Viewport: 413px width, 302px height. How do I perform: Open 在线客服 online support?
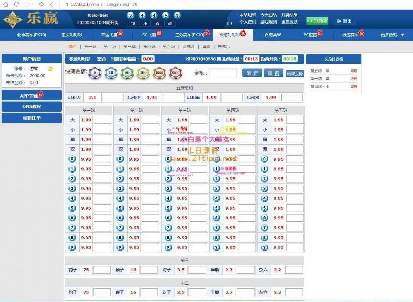(x=317, y=21)
